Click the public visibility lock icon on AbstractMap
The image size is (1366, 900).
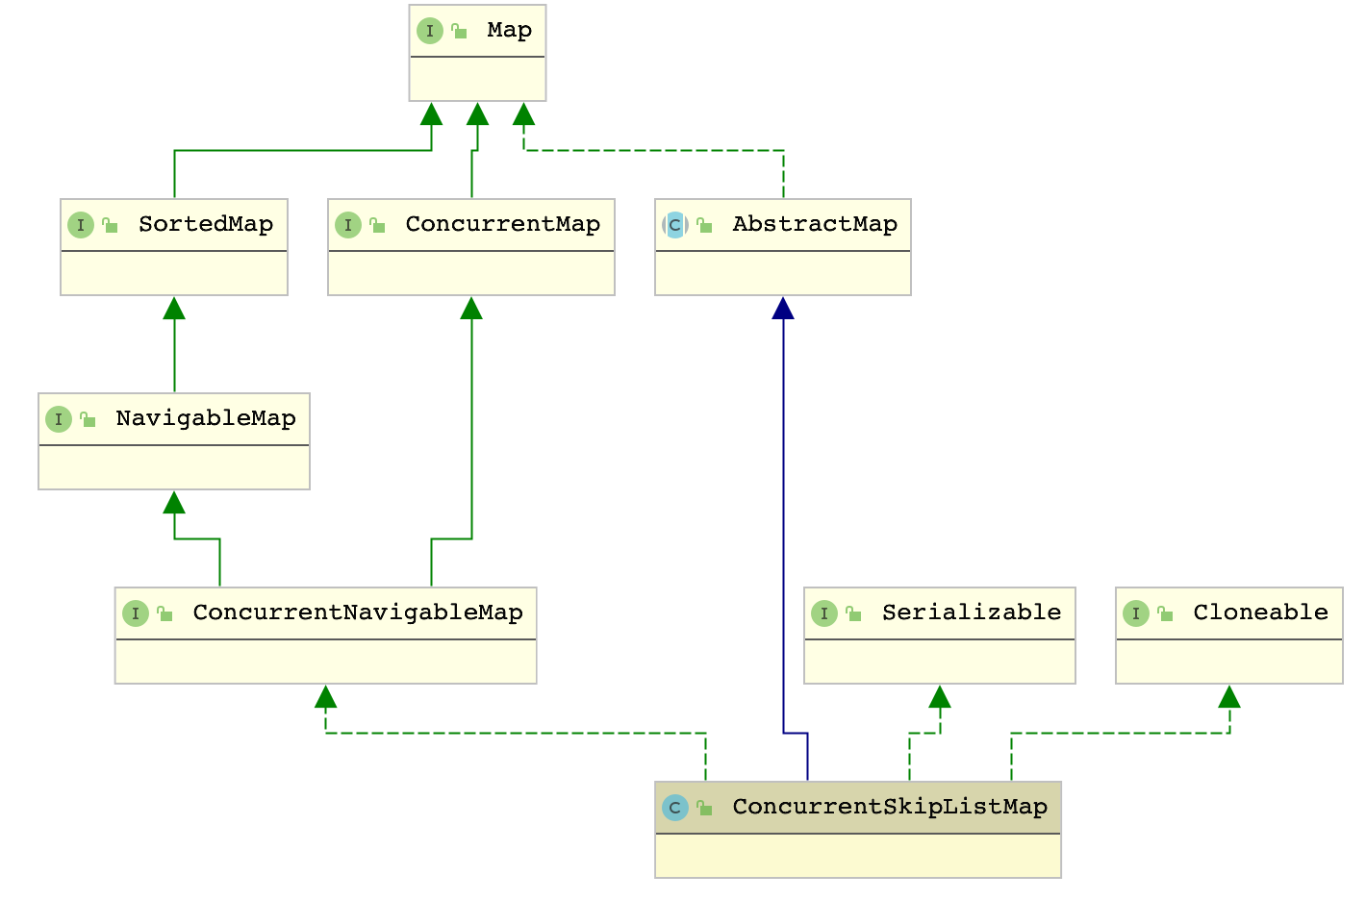pyautogui.click(x=704, y=225)
